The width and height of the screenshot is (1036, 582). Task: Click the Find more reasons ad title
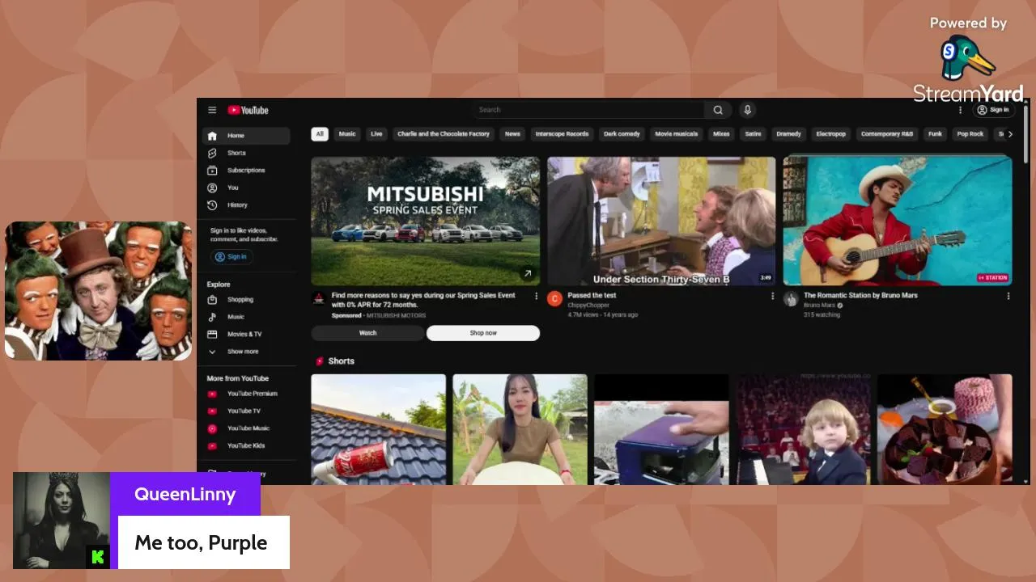pos(423,300)
